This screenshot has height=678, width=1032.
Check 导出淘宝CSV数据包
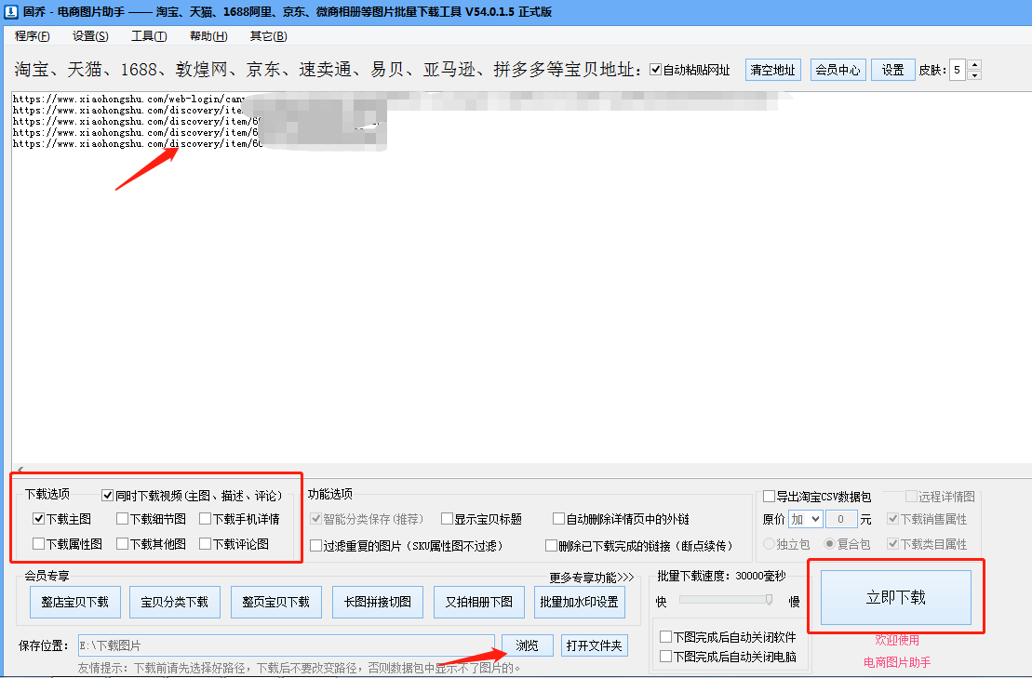770,496
